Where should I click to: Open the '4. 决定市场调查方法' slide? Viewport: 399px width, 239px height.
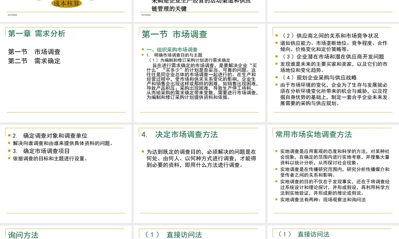(x=199, y=174)
